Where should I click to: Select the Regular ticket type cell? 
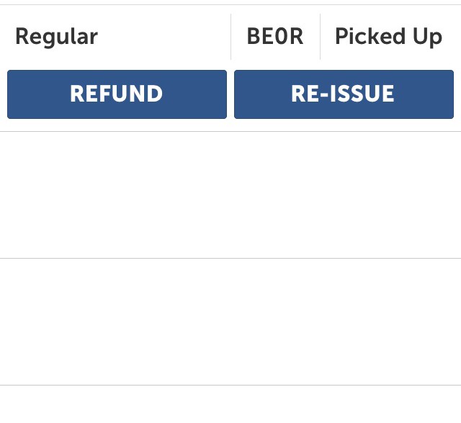(115, 37)
